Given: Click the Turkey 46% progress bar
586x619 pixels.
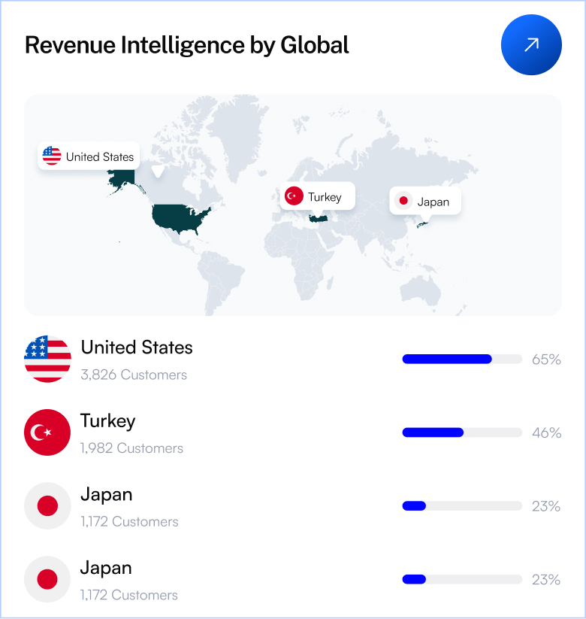Looking at the screenshot, I should pyautogui.click(x=462, y=432).
